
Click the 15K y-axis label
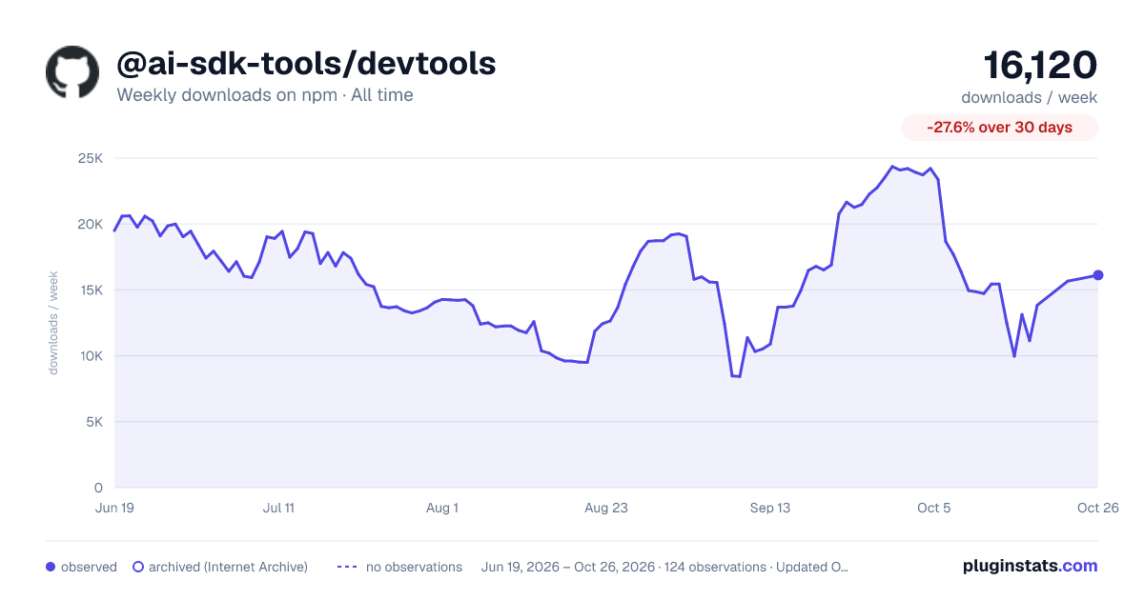(x=91, y=290)
